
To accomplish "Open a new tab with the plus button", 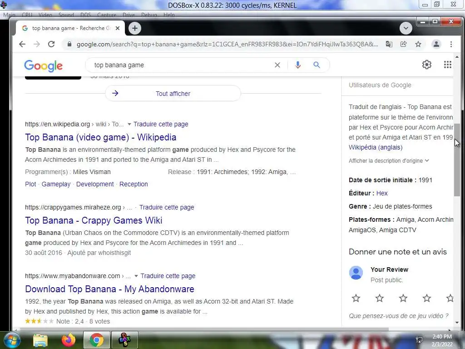I will pos(135,28).
